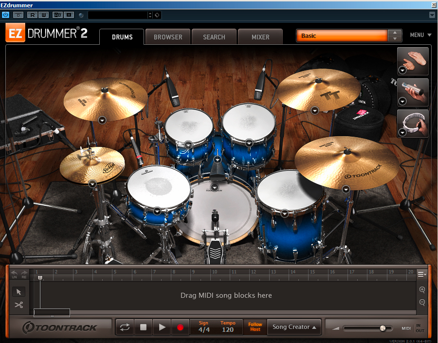Click the 4/4 time signature field
Screen dimensions: 438x343
(204, 329)
